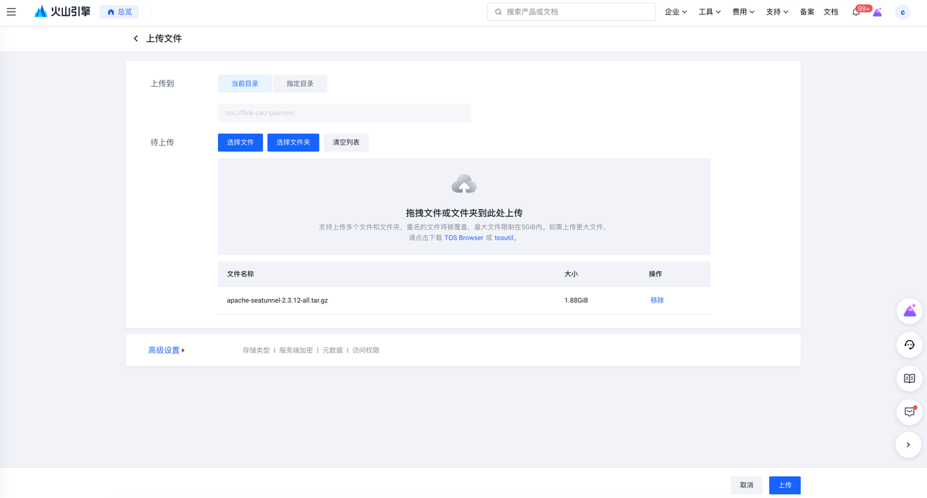Click the search magnifier icon
This screenshot has height=498, width=927.
tap(498, 12)
